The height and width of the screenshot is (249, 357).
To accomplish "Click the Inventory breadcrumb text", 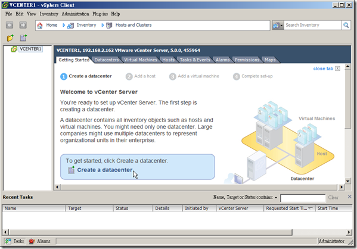I will 86,25.
